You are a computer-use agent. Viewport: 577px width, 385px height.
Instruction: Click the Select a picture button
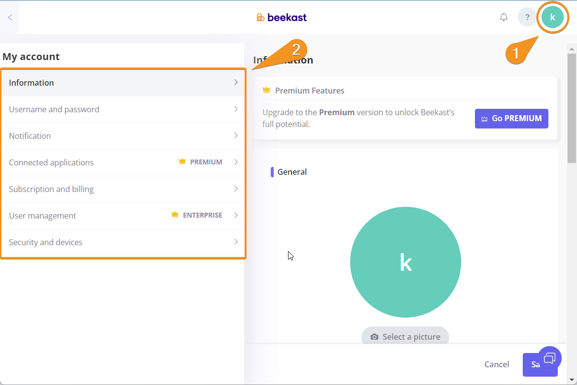tap(405, 336)
